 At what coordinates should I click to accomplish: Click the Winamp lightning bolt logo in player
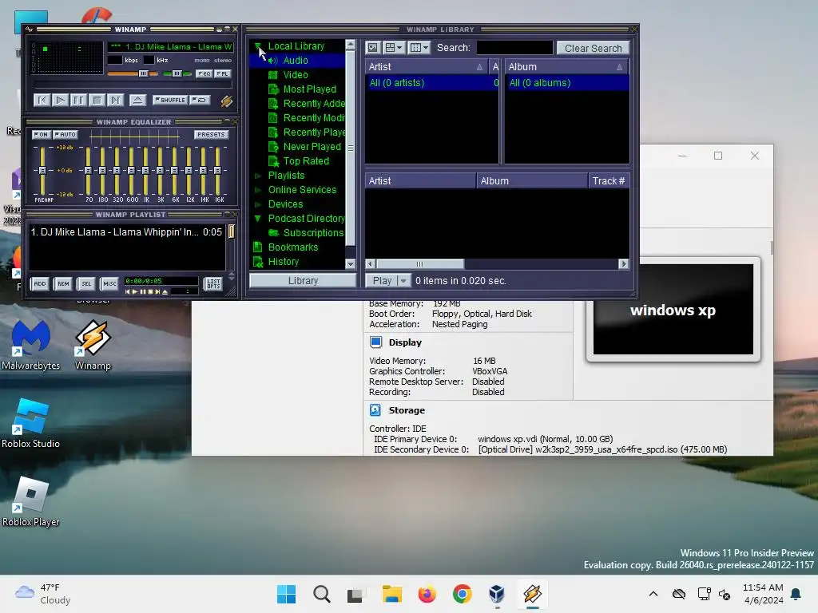tap(226, 101)
